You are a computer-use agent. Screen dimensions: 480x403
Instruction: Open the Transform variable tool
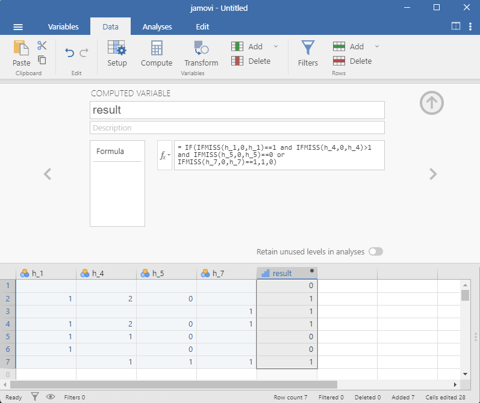tap(201, 53)
